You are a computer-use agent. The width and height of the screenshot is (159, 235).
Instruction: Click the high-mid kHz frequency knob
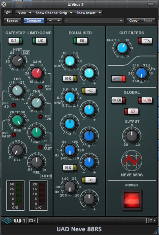(x=70, y=97)
